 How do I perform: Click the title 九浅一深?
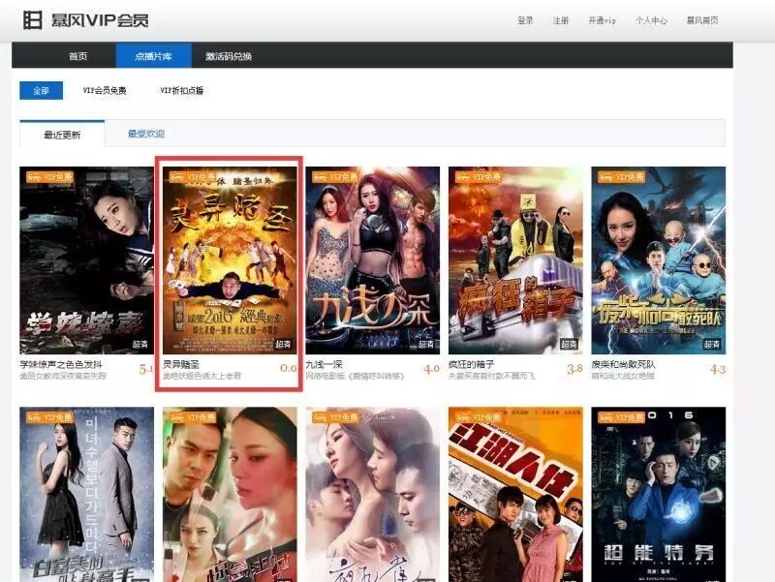324,365
